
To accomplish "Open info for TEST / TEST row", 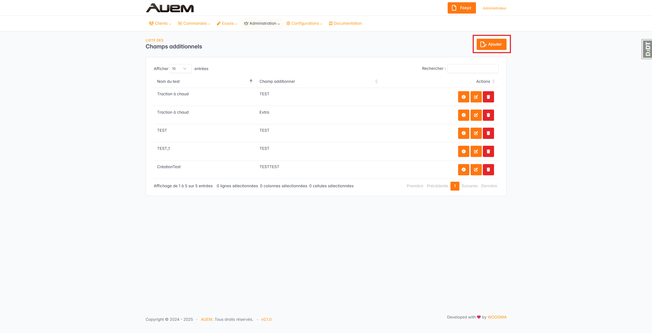I will pyautogui.click(x=463, y=133).
